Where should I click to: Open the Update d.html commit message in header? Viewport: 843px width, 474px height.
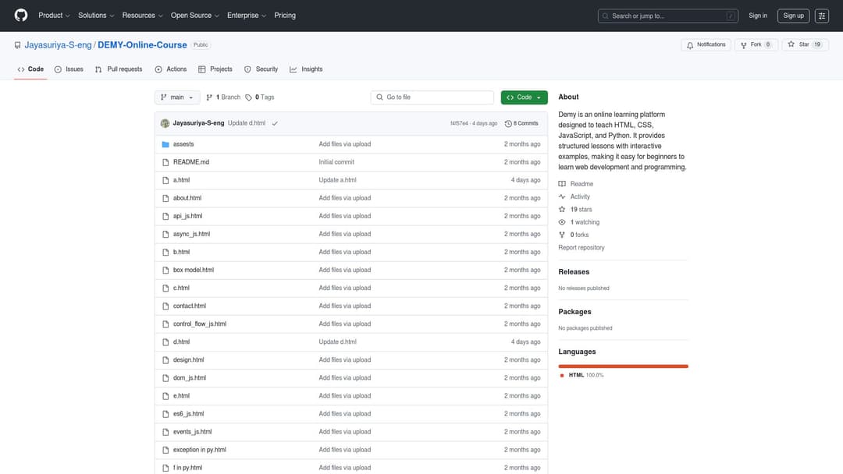246,123
